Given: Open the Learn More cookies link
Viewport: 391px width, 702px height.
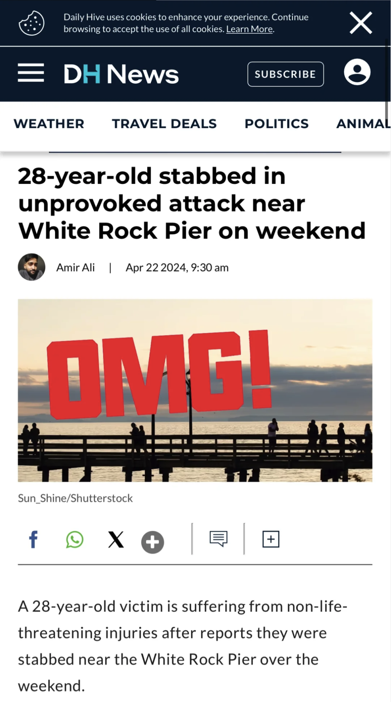Looking at the screenshot, I should click(249, 29).
